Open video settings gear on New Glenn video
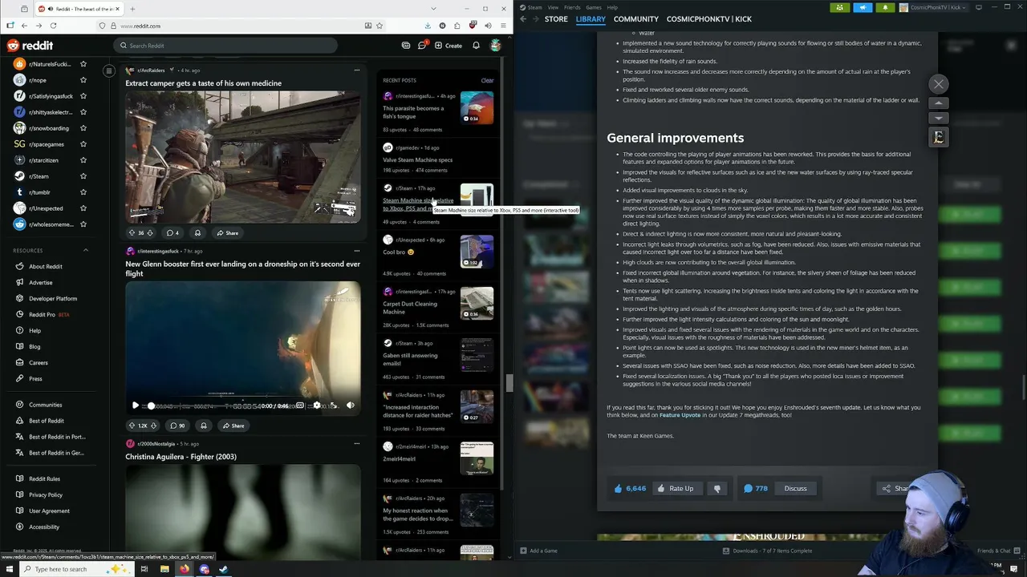 click(x=317, y=406)
